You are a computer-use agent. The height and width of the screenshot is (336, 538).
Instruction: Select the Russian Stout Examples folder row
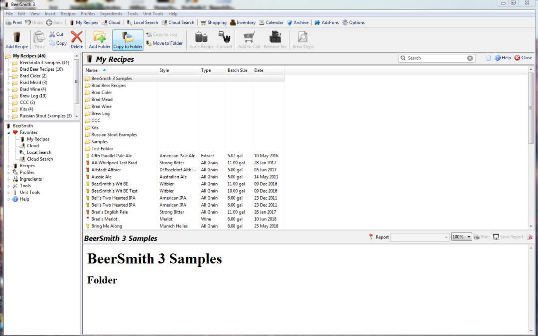coord(184,135)
